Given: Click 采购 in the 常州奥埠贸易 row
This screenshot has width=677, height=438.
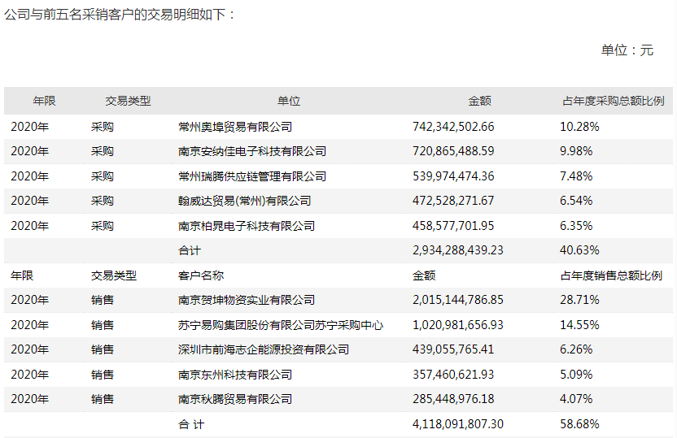Looking at the screenshot, I should [x=103, y=127].
